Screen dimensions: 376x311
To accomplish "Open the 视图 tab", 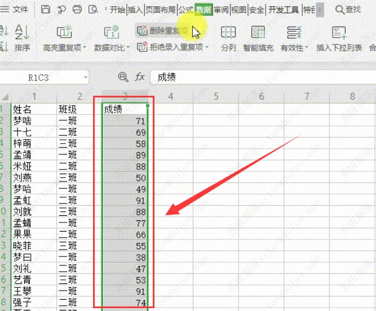I will pos(239,10).
